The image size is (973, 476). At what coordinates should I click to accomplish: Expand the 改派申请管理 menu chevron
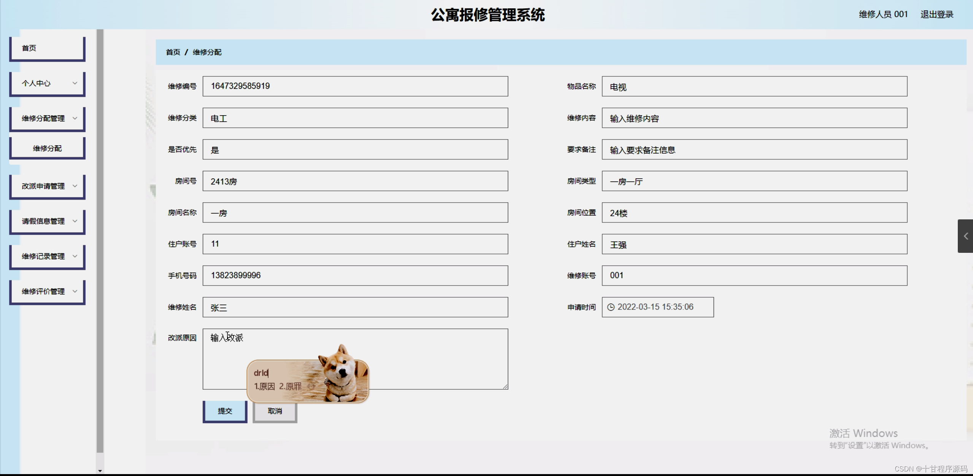click(75, 186)
